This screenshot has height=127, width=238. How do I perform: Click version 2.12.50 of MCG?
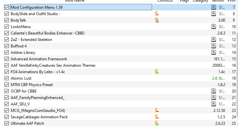219,111
